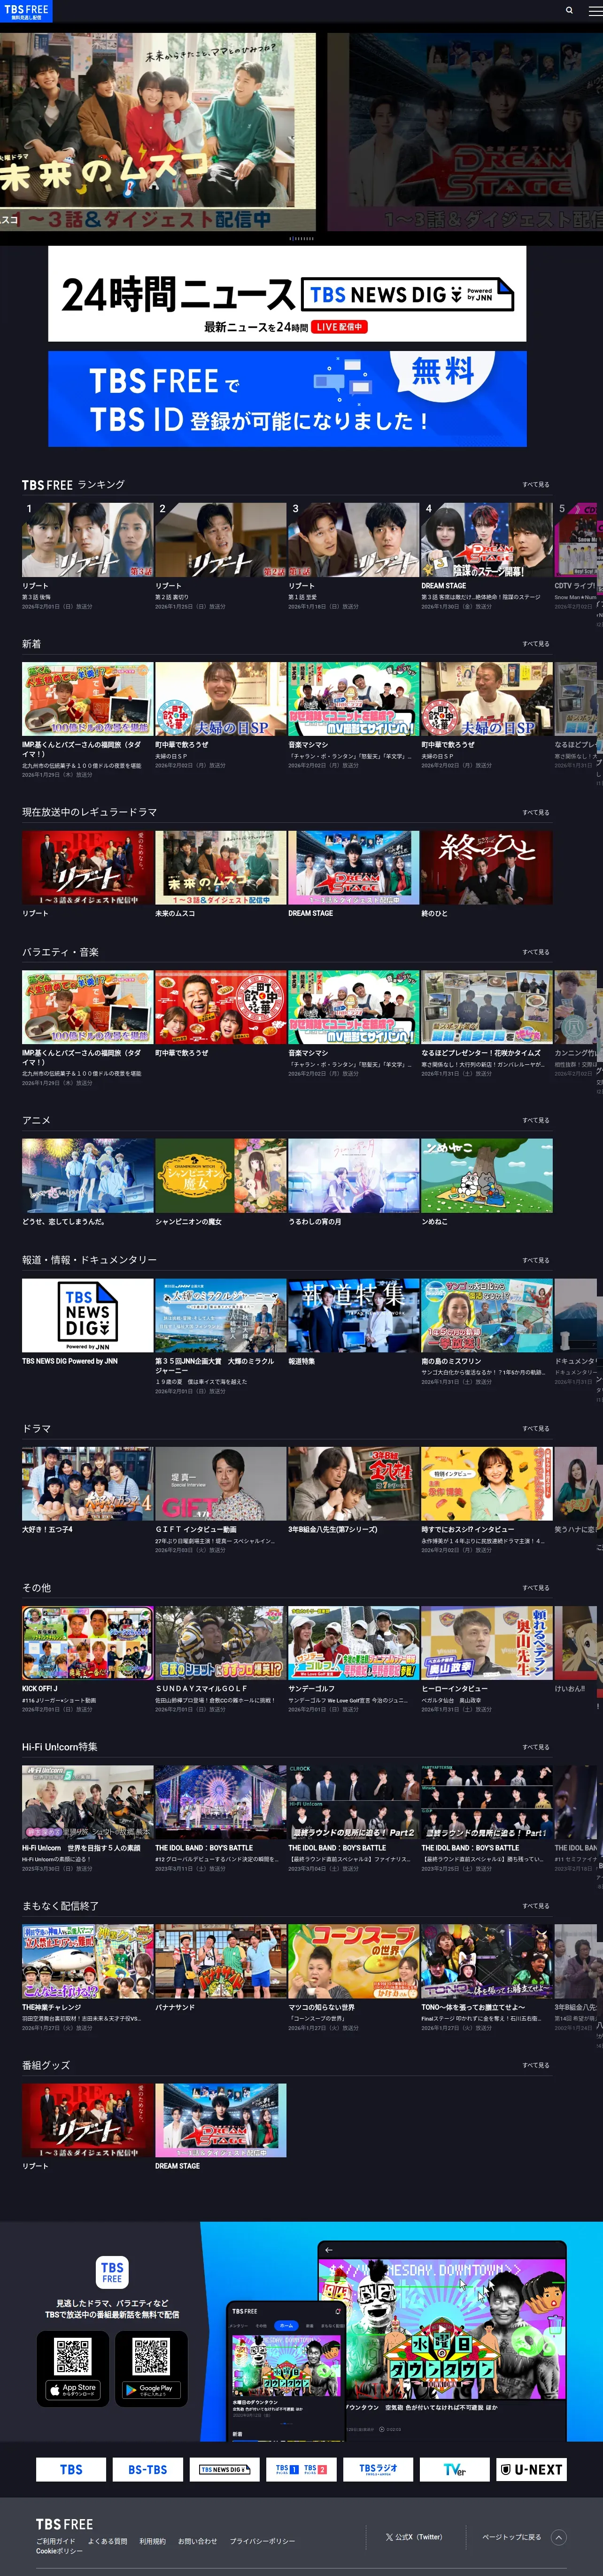Open the DREAM STAGE hero banner
603x2576 pixels.
465,132
